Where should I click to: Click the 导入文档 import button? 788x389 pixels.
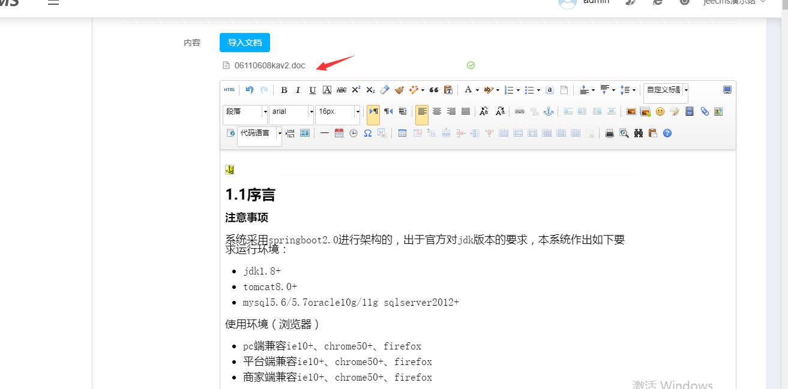tap(245, 43)
